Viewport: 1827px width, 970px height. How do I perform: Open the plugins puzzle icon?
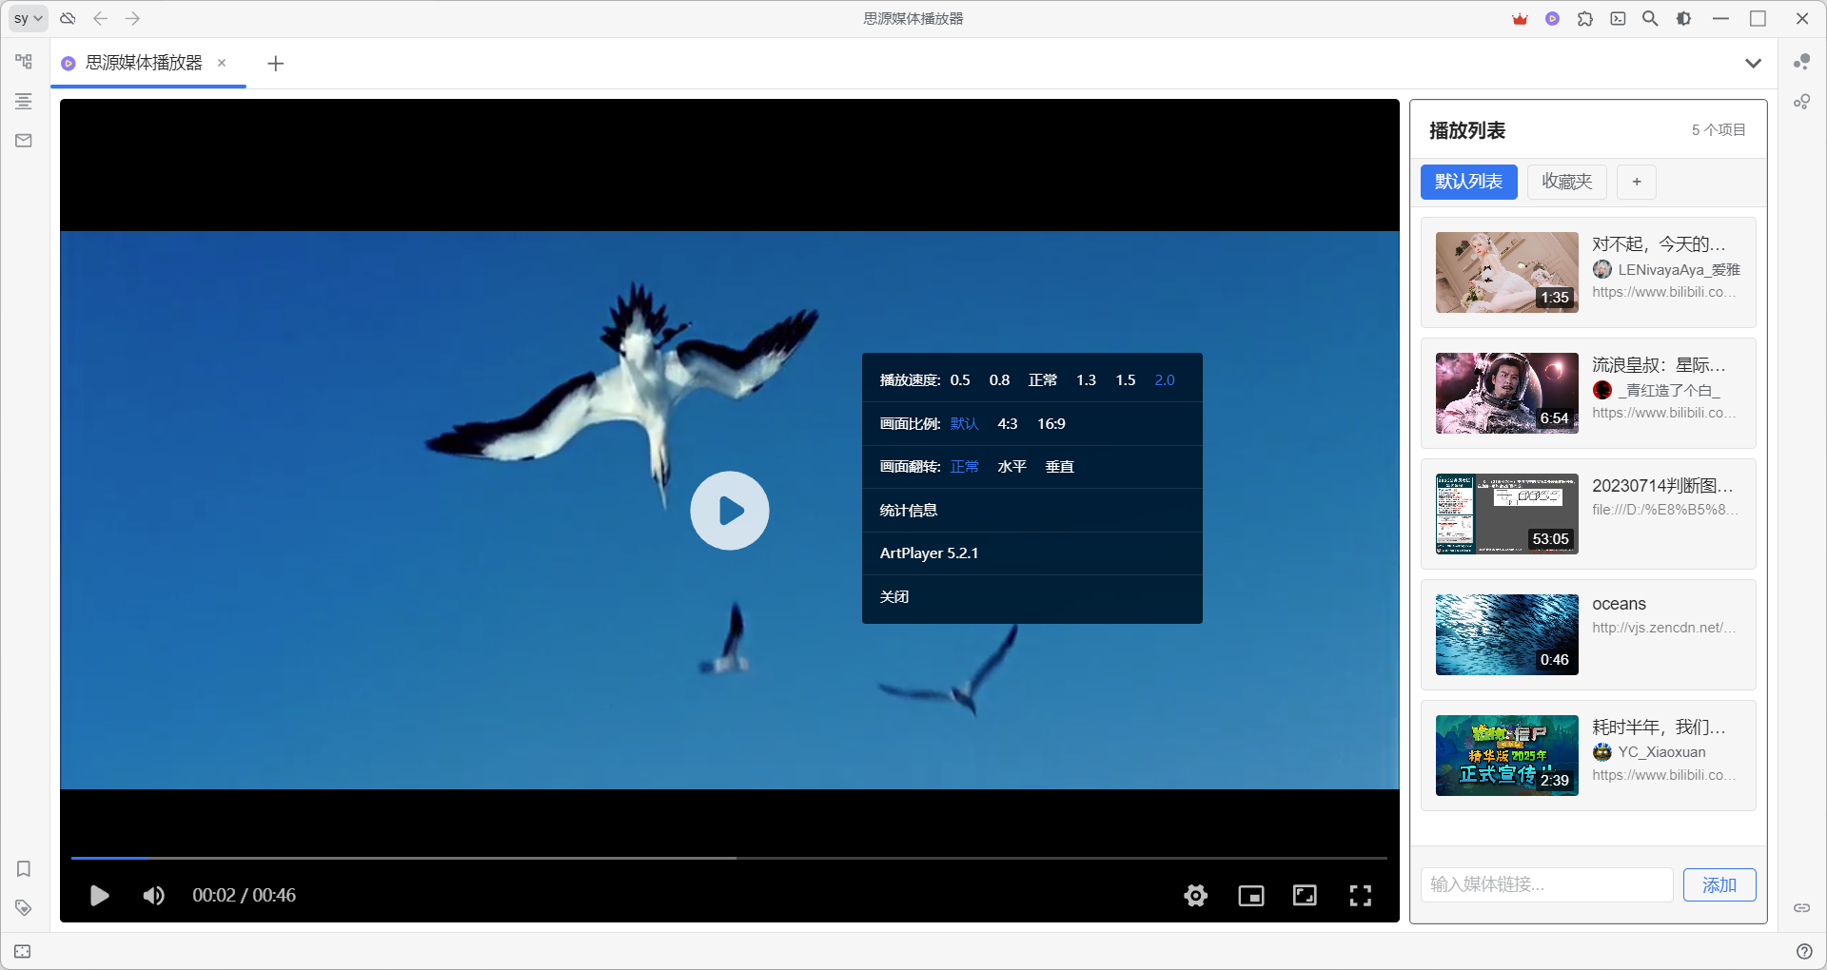pyautogui.click(x=1584, y=19)
